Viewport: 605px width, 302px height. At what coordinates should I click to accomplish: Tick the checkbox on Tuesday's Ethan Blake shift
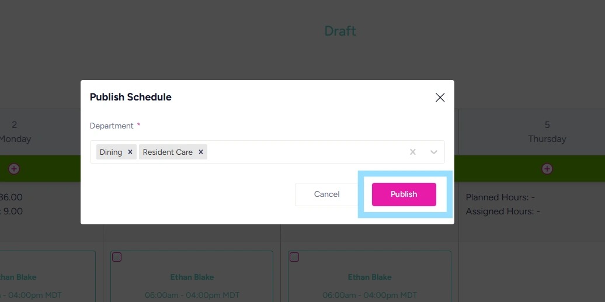point(117,257)
